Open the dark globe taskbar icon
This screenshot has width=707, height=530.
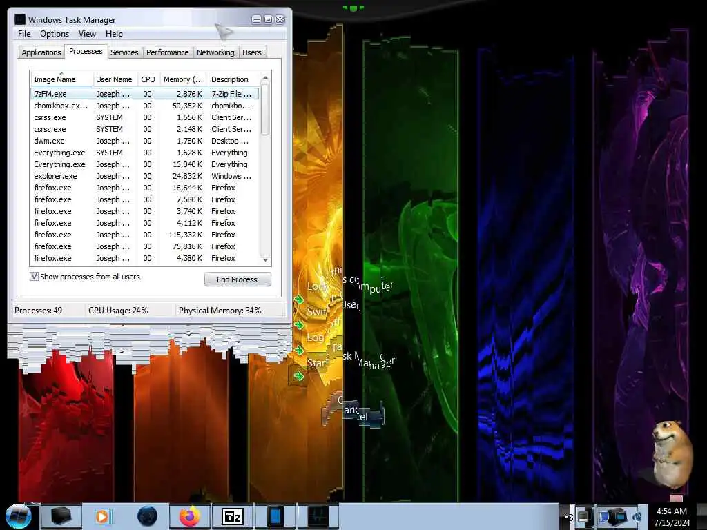point(147,516)
